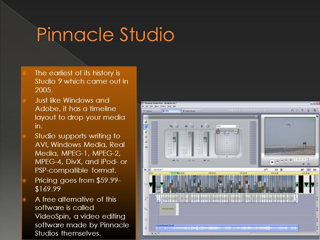Click the video track camera header icon
Viewport: 320px width, 240px height.
pos(146,184)
